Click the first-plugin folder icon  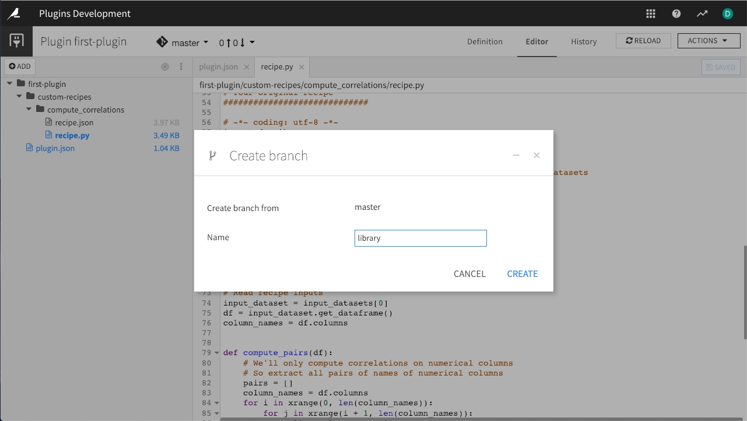(22, 84)
